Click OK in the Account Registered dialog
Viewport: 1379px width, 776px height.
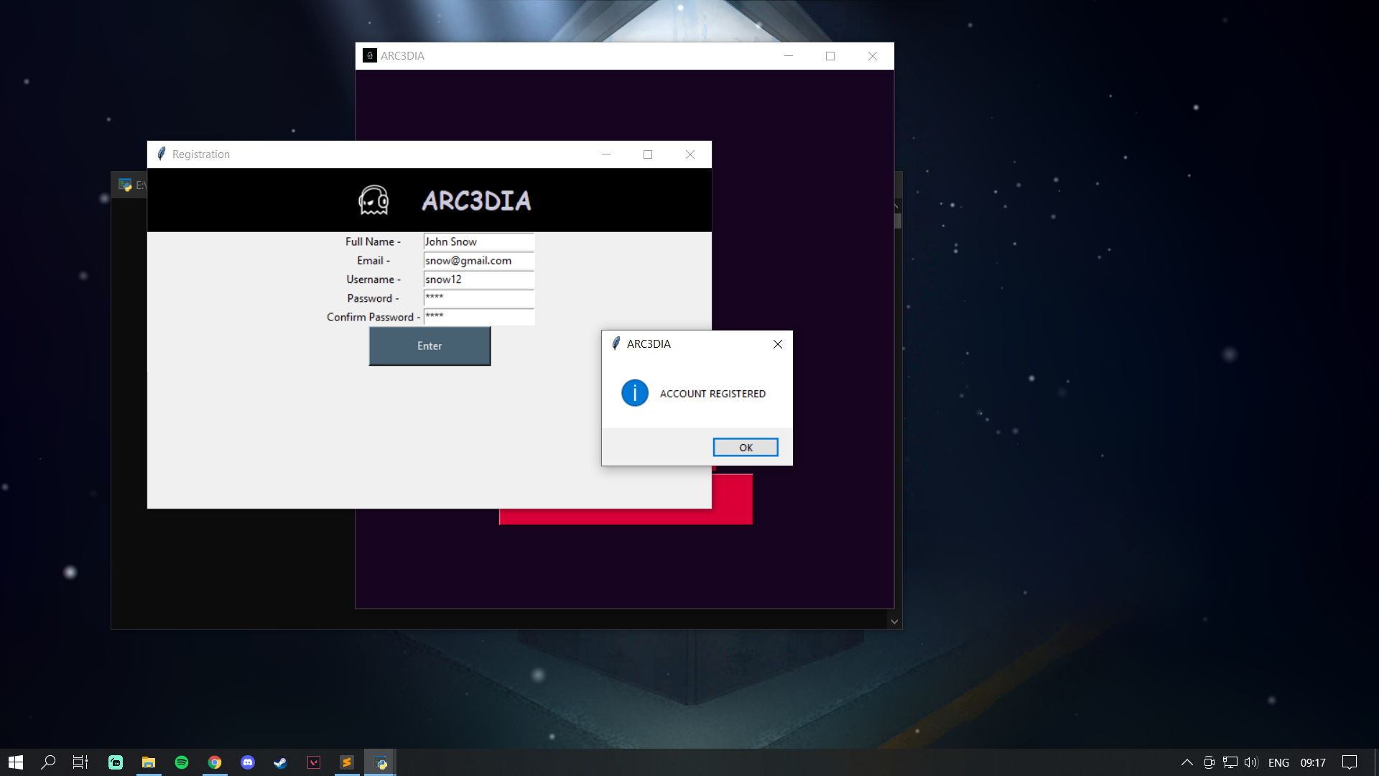pos(745,447)
